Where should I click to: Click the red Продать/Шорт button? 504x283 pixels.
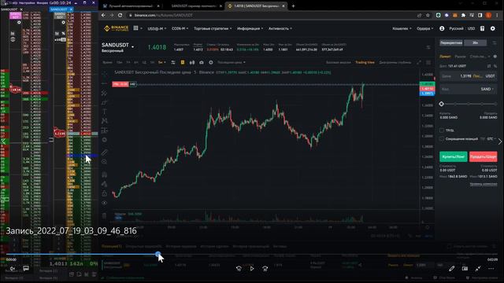[x=483, y=156]
